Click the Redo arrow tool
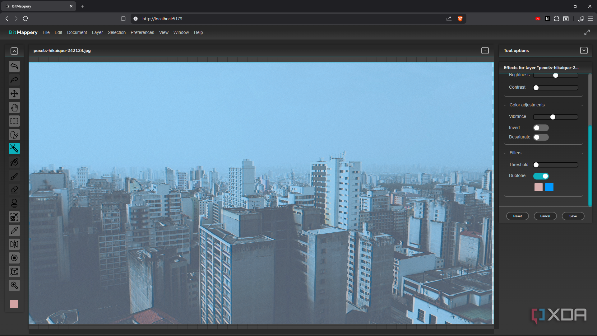 tap(14, 80)
